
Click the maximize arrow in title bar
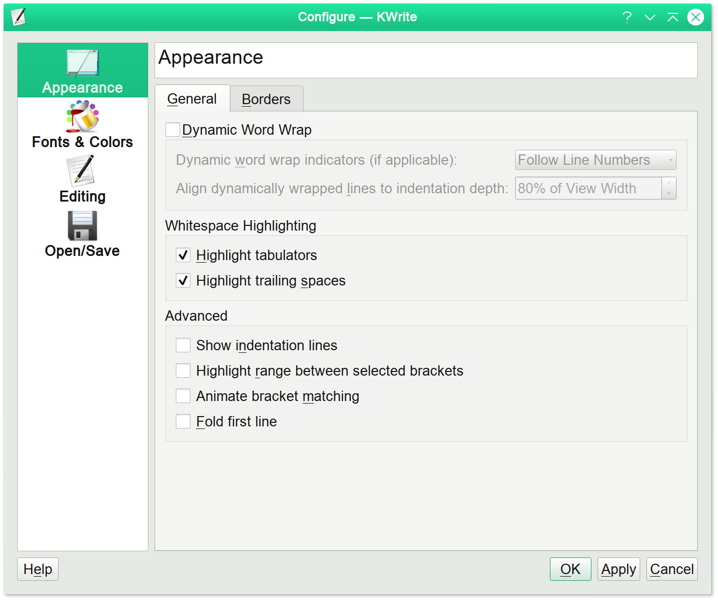672,18
